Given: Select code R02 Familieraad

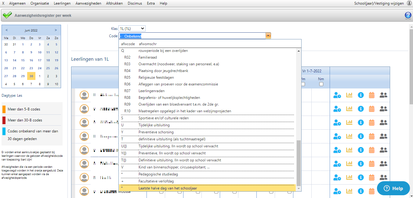Looking at the screenshot, I should pyautogui.click(x=207, y=57).
